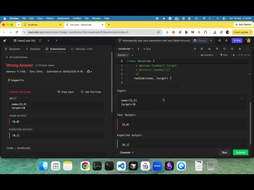Screen dimensions: 254x190
Task: Expand the Console dropdown
Action: [x=127, y=152]
